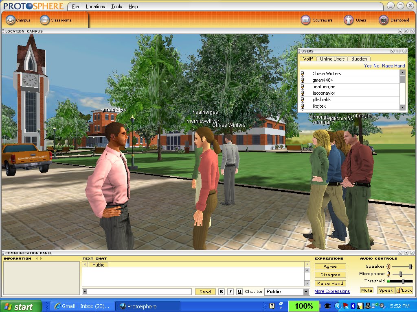
Task: Open the Courseware icon
Action: coord(305,20)
